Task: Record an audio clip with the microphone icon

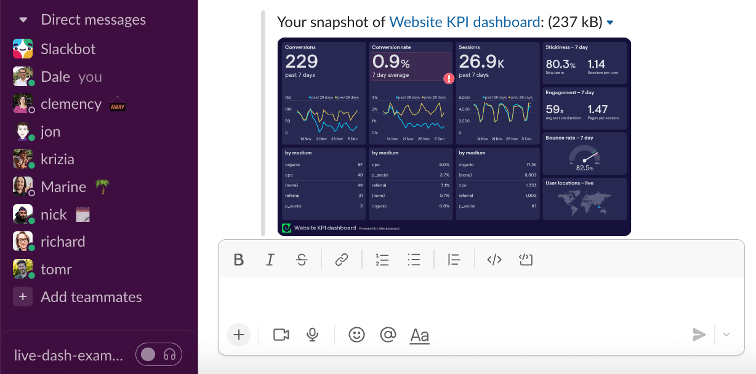Action: coord(312,335)
